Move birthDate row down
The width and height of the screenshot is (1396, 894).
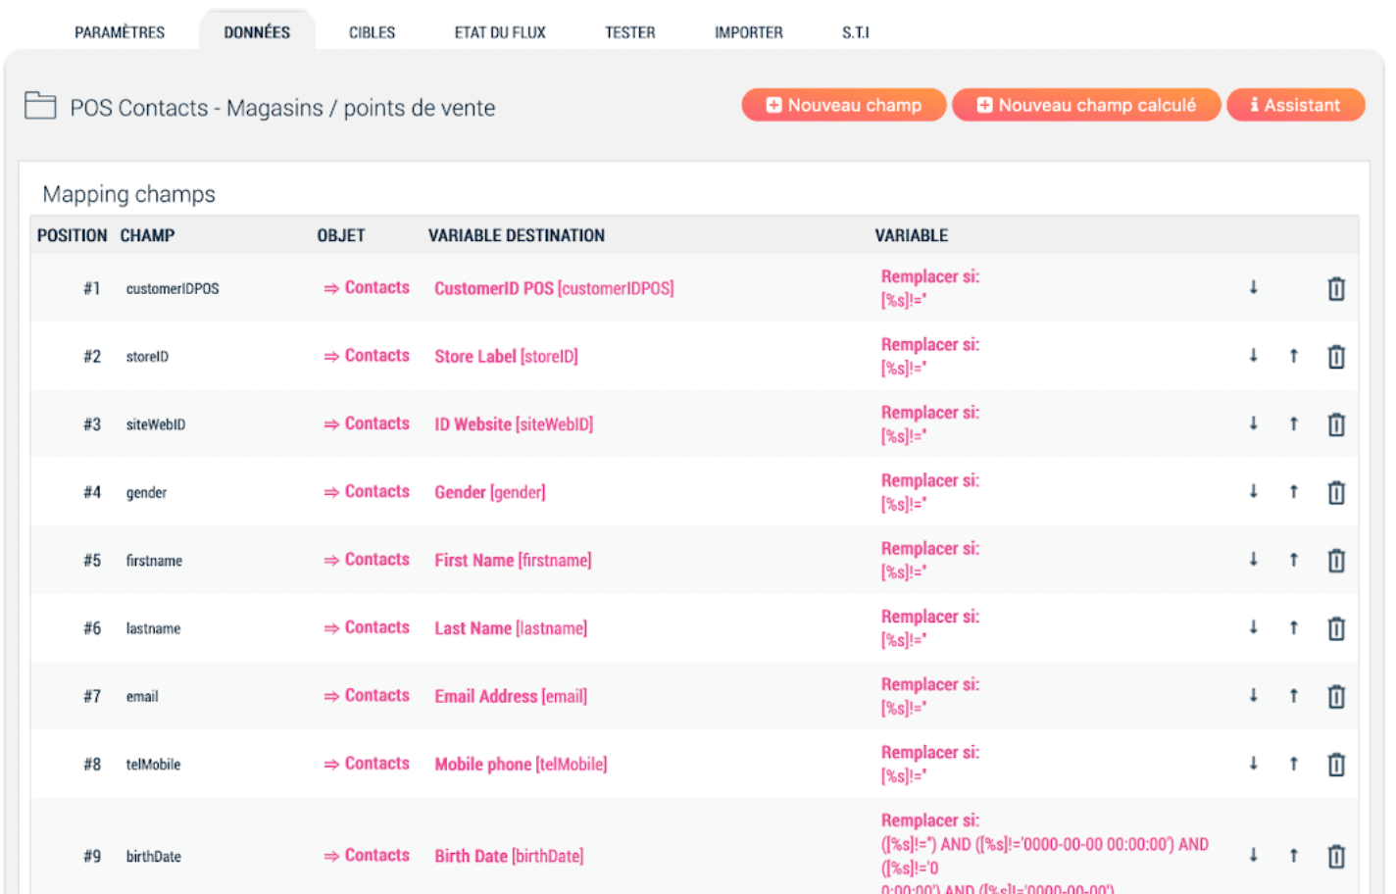(1253, 855)
